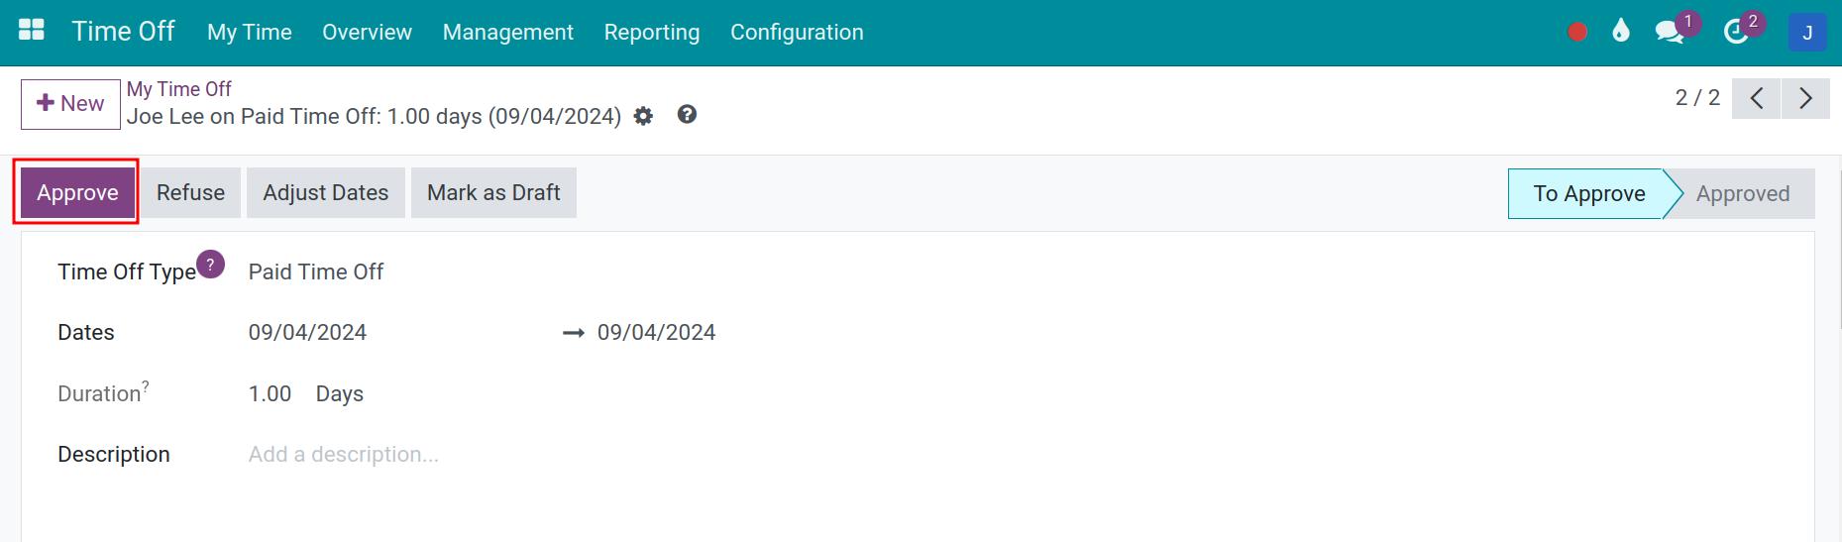Approve the time off request
1842x542 pixels.
[77, 192]
